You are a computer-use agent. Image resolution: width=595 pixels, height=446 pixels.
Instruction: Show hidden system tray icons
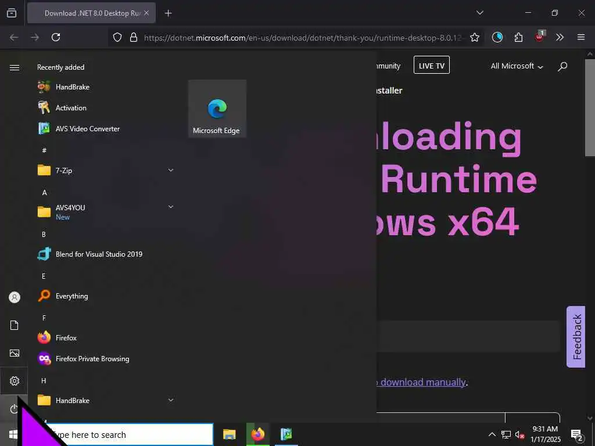492,434
